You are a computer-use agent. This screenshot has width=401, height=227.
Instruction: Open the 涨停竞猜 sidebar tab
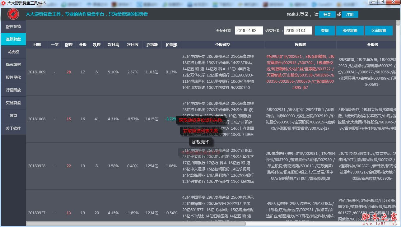click(13, 26)
